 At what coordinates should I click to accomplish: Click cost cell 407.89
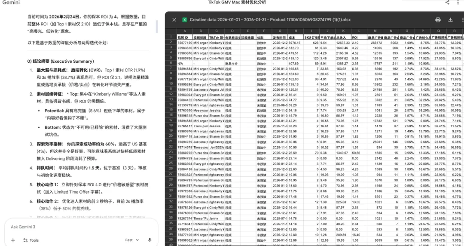[296, 63]
